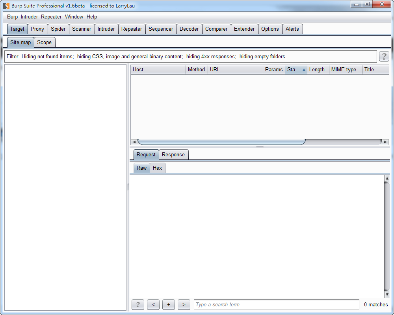Open the Intruder tool tab
Screen dimensions: 394x315
(106, 29)
